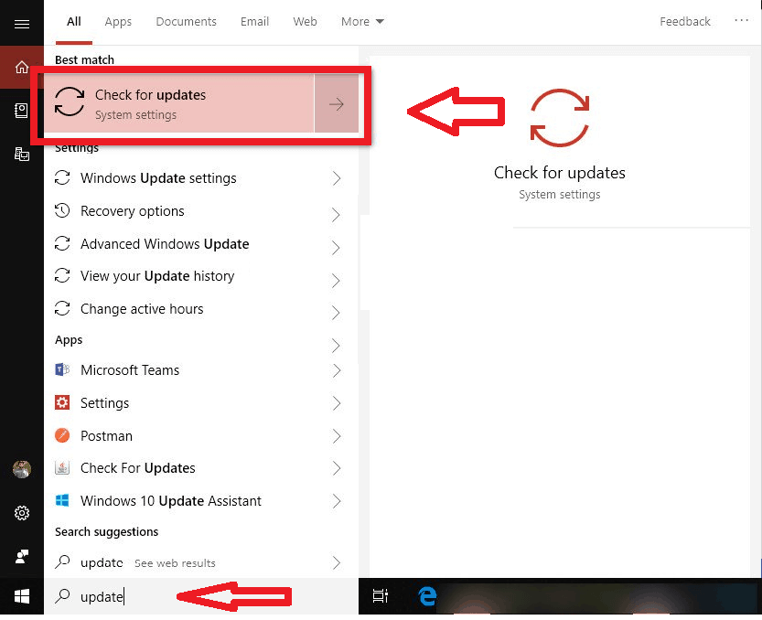This screenshot has height=620, width=762.
Task: Expand the Settings app chevron
Action: (x=337, y=403)
